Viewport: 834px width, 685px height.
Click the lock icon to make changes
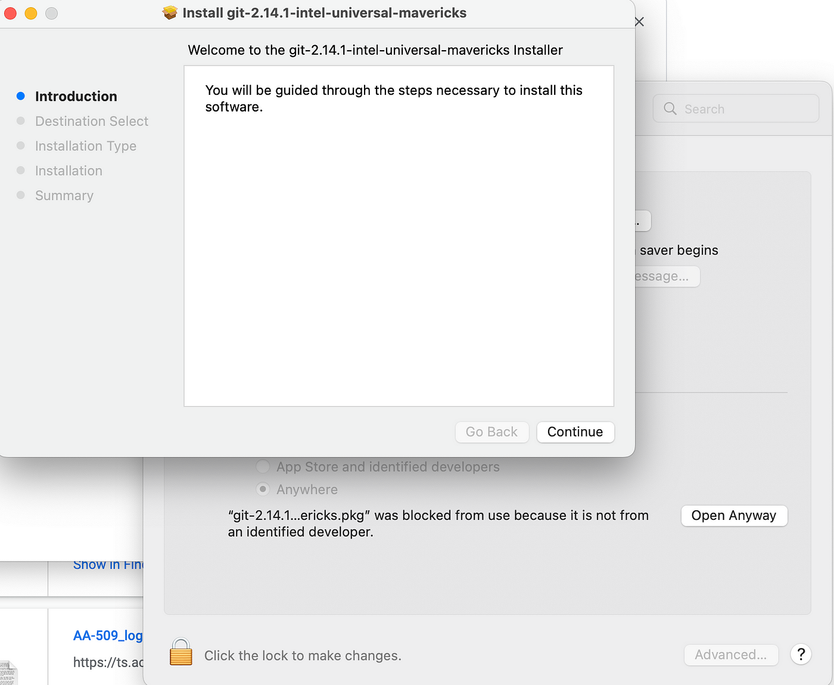pos(181,652)
